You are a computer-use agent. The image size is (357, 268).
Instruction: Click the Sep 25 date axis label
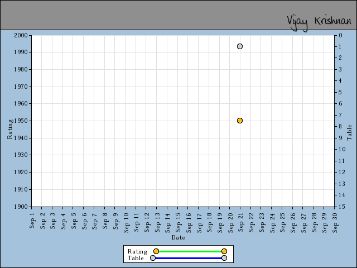(x=283, y=223)
